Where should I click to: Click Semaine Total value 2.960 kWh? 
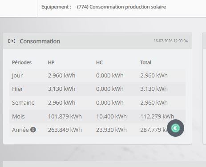point(154,102)
